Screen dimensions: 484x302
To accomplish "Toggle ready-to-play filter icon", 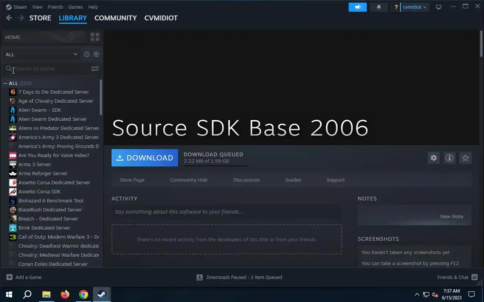I will tap(96, 54).
